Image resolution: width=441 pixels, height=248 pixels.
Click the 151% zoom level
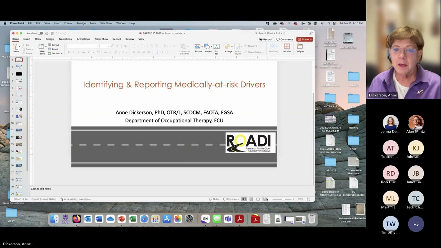(300, 199)
